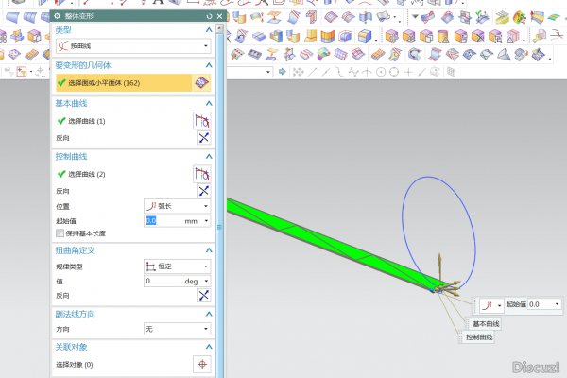Click the 基本曲线 label in the viewport

click(x=483, y=324)
